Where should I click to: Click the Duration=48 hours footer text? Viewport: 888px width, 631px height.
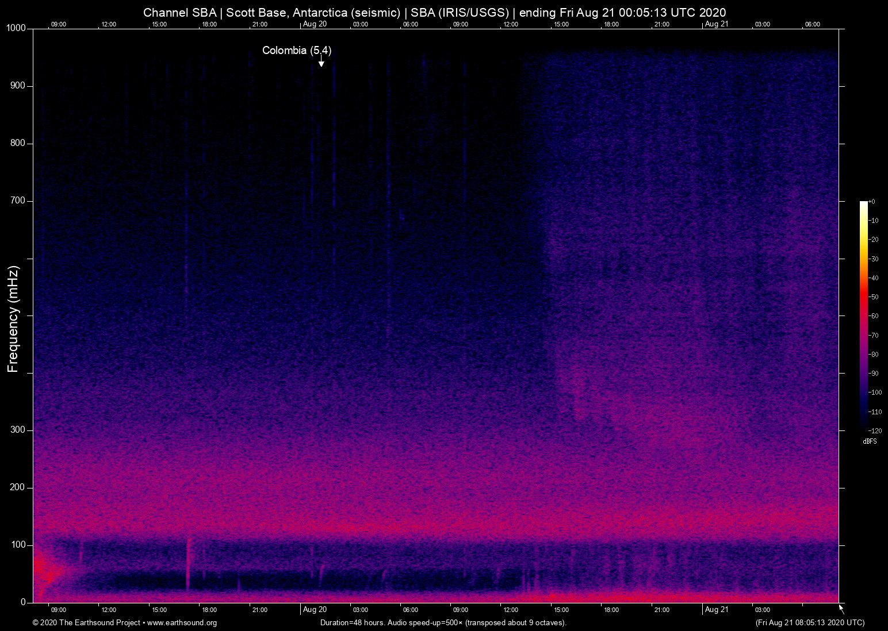443,623
